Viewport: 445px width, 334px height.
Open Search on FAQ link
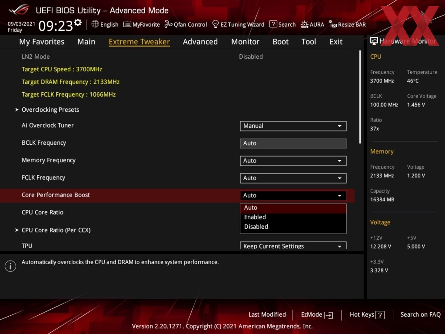[420, 315]
